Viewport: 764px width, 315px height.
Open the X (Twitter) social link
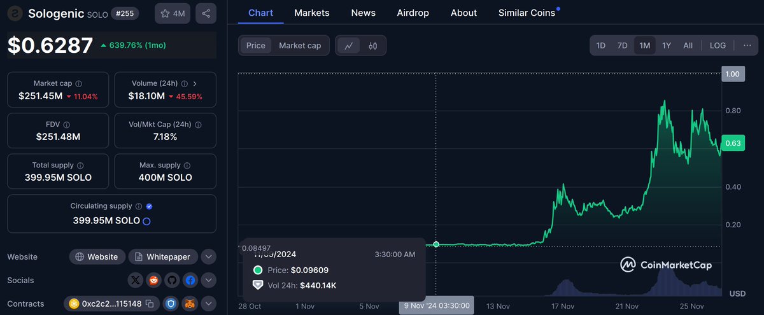click(x=136, y=280)
